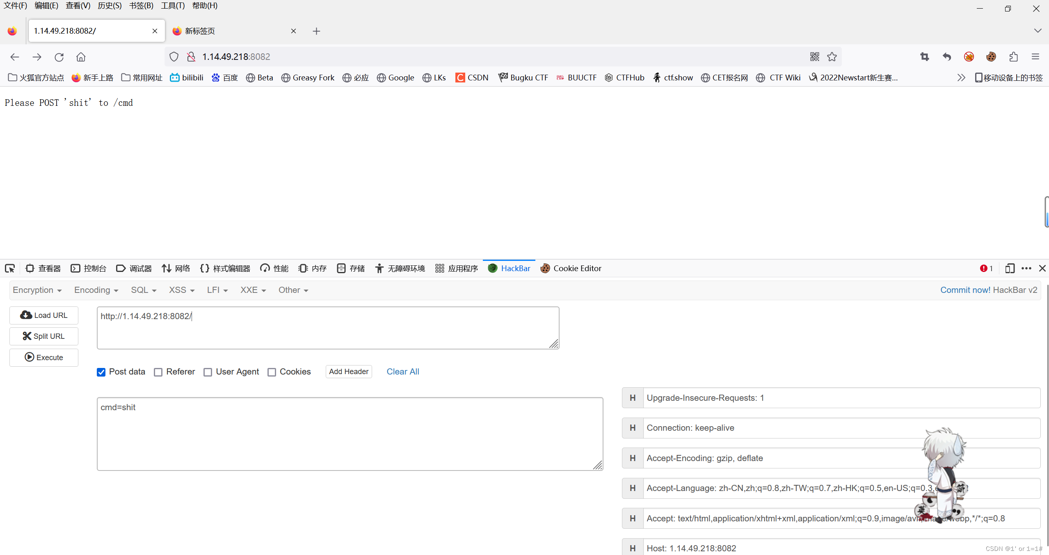Open the QR code icon in the address bar

(815, 57)
